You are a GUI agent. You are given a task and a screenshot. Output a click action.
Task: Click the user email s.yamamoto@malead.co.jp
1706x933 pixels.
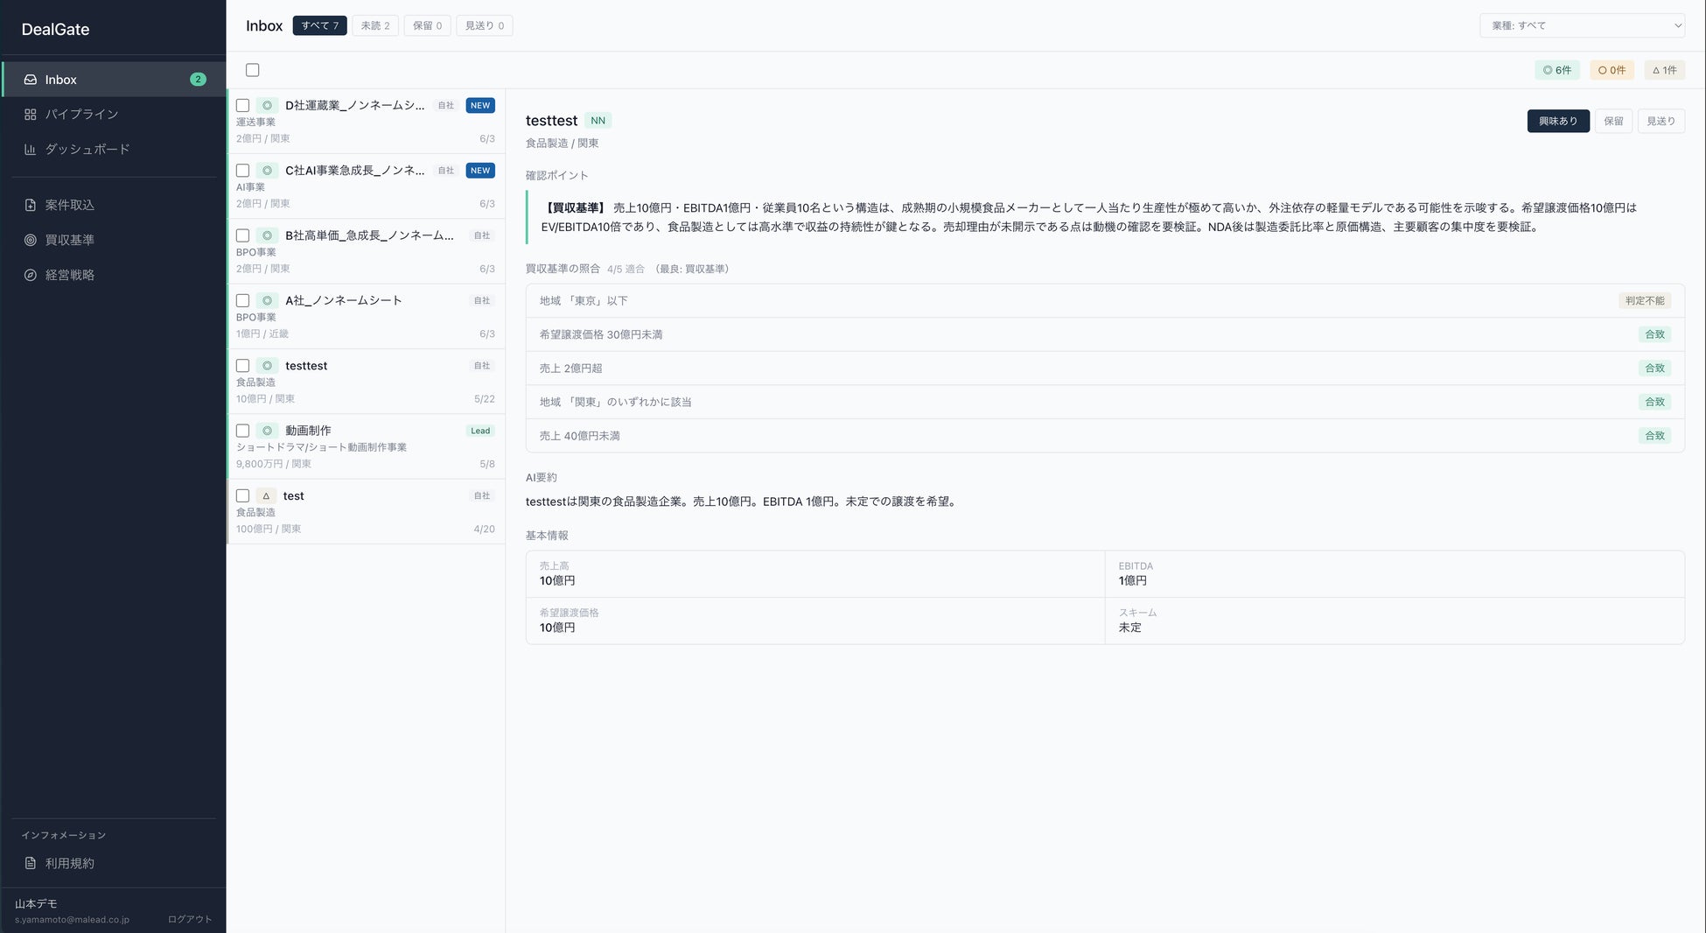[x=72, y=920]
